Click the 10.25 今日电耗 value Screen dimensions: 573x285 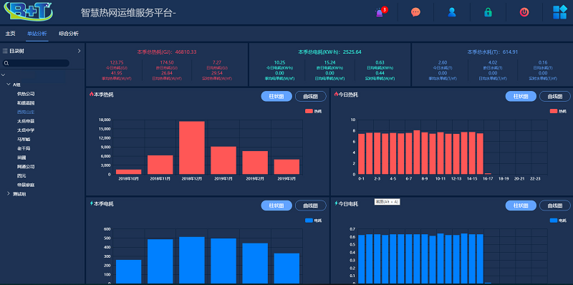(x=279, y=62)
